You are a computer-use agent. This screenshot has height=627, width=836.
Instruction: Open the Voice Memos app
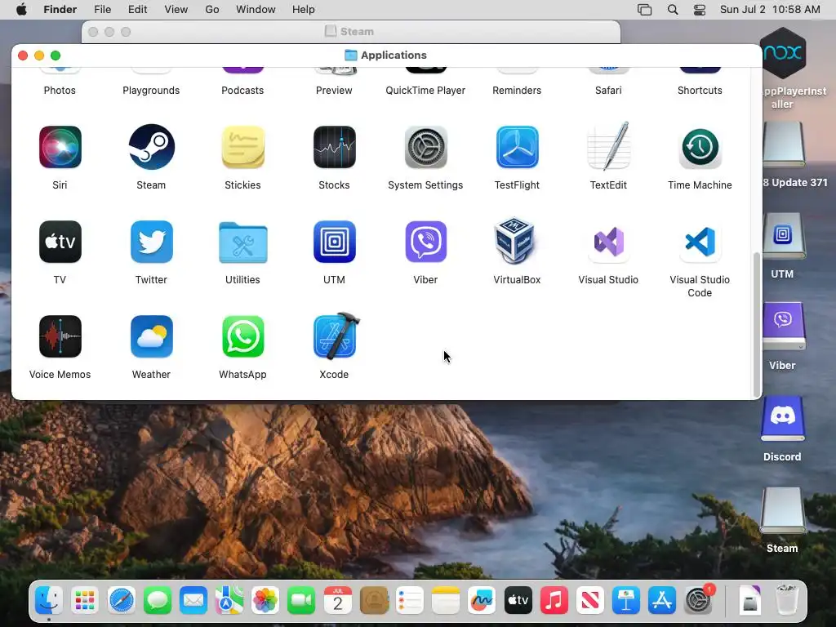click(x=60, y=336)
